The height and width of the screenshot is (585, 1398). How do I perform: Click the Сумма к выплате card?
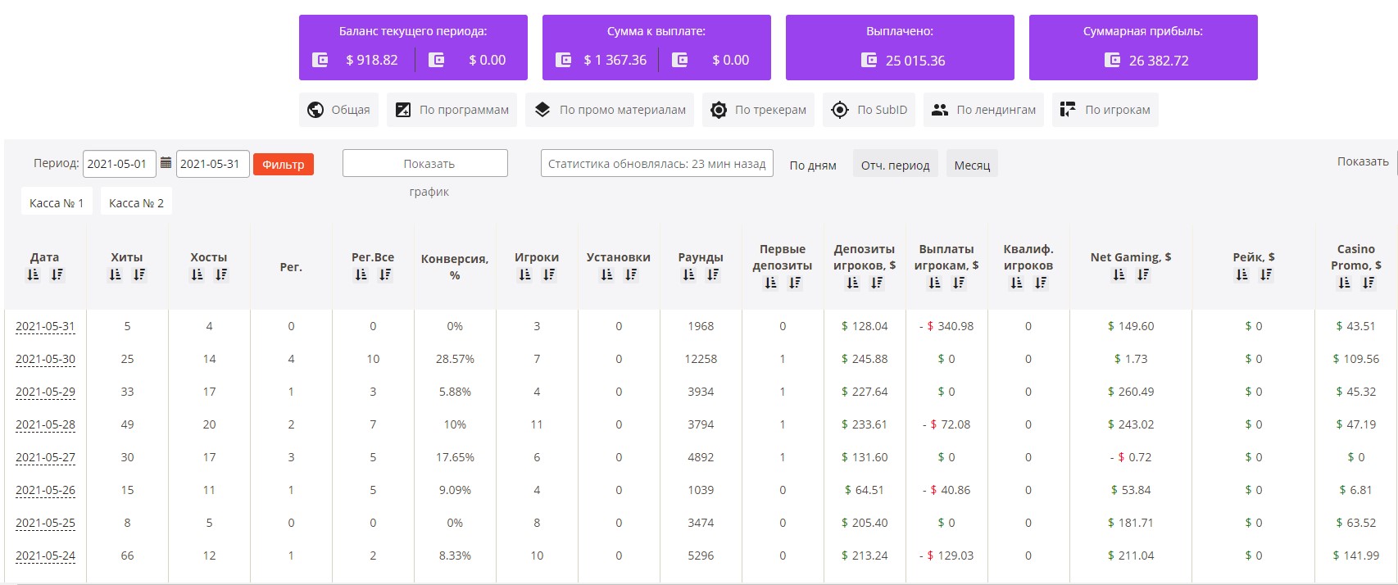[x=656, y=48]
